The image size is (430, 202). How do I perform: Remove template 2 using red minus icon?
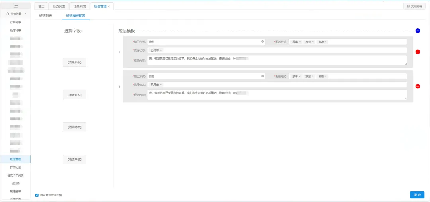point(418,86)
